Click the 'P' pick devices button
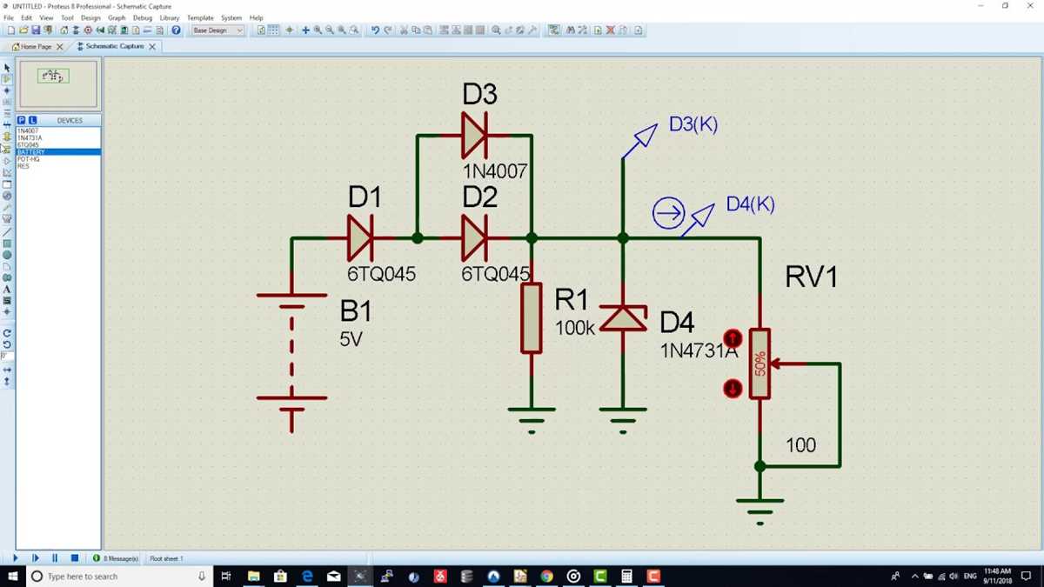The width and height of the screenshot is (1044, 587). point(22,120)
